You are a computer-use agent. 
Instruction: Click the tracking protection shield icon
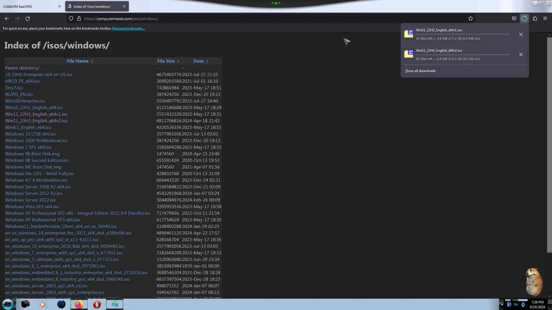tap(71, 19)
